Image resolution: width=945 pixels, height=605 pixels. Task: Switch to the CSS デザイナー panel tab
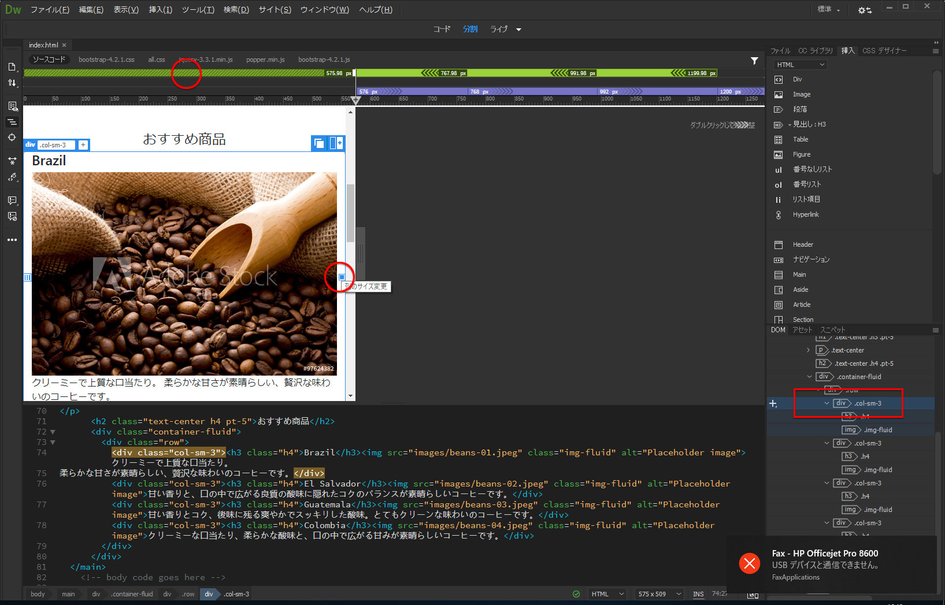click(x=884, y=51)
